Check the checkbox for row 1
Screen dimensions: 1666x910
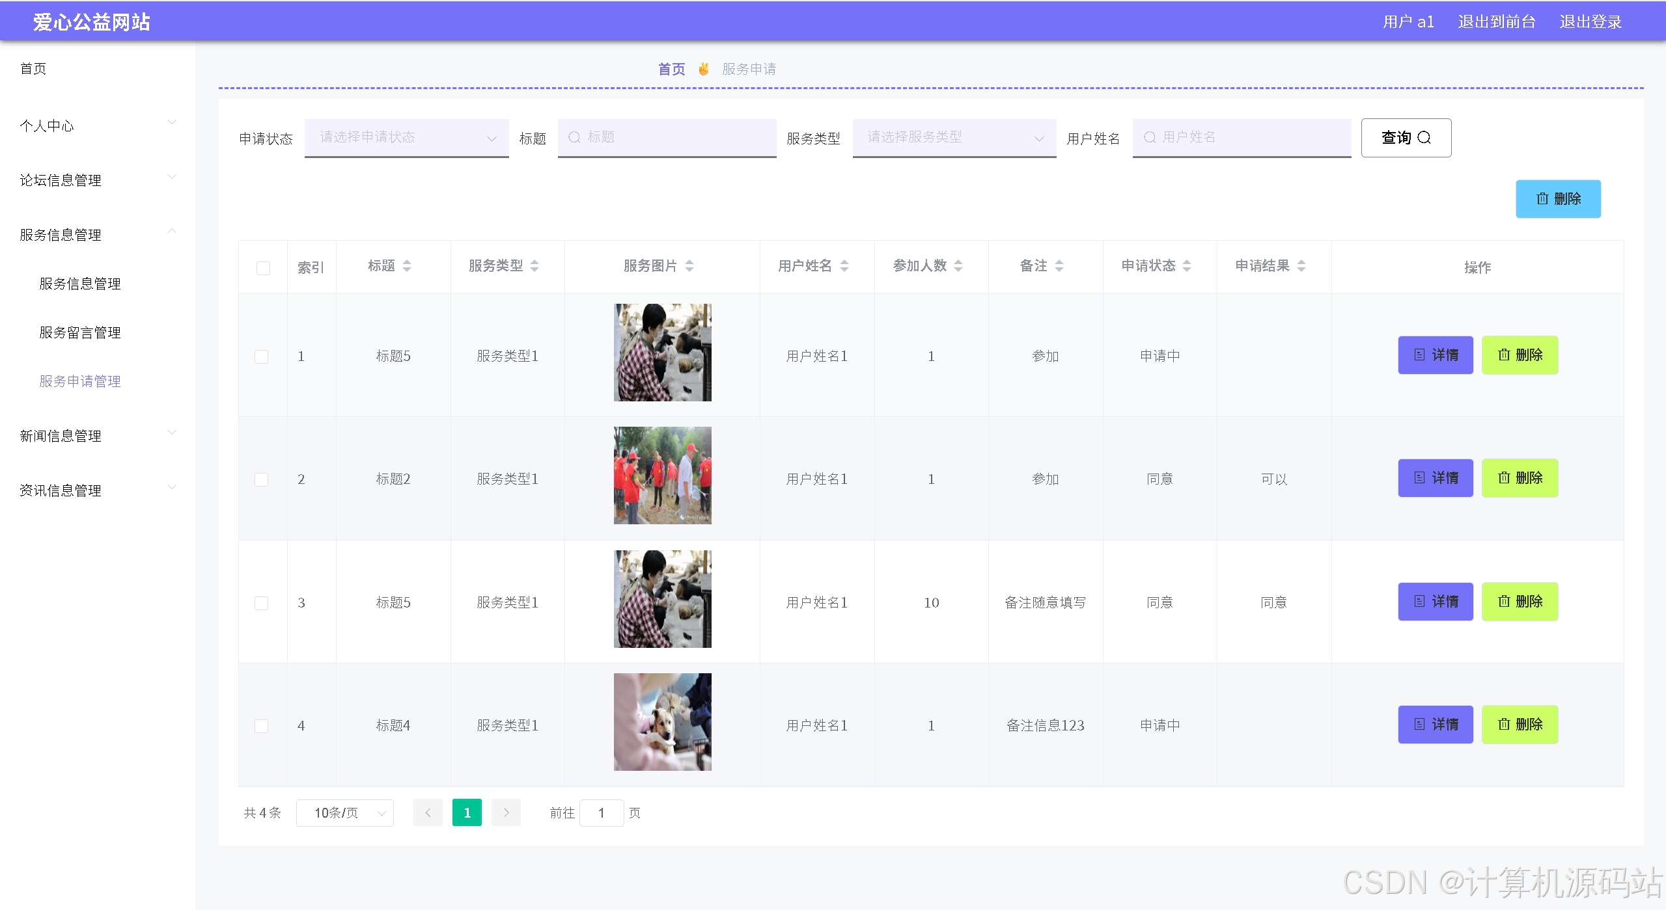coord(262,356)
